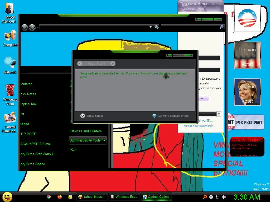Click the FOR PRESIDENT badge gadget
The height and width of the screenshot is (202, 270).
(x=246, y=122)
